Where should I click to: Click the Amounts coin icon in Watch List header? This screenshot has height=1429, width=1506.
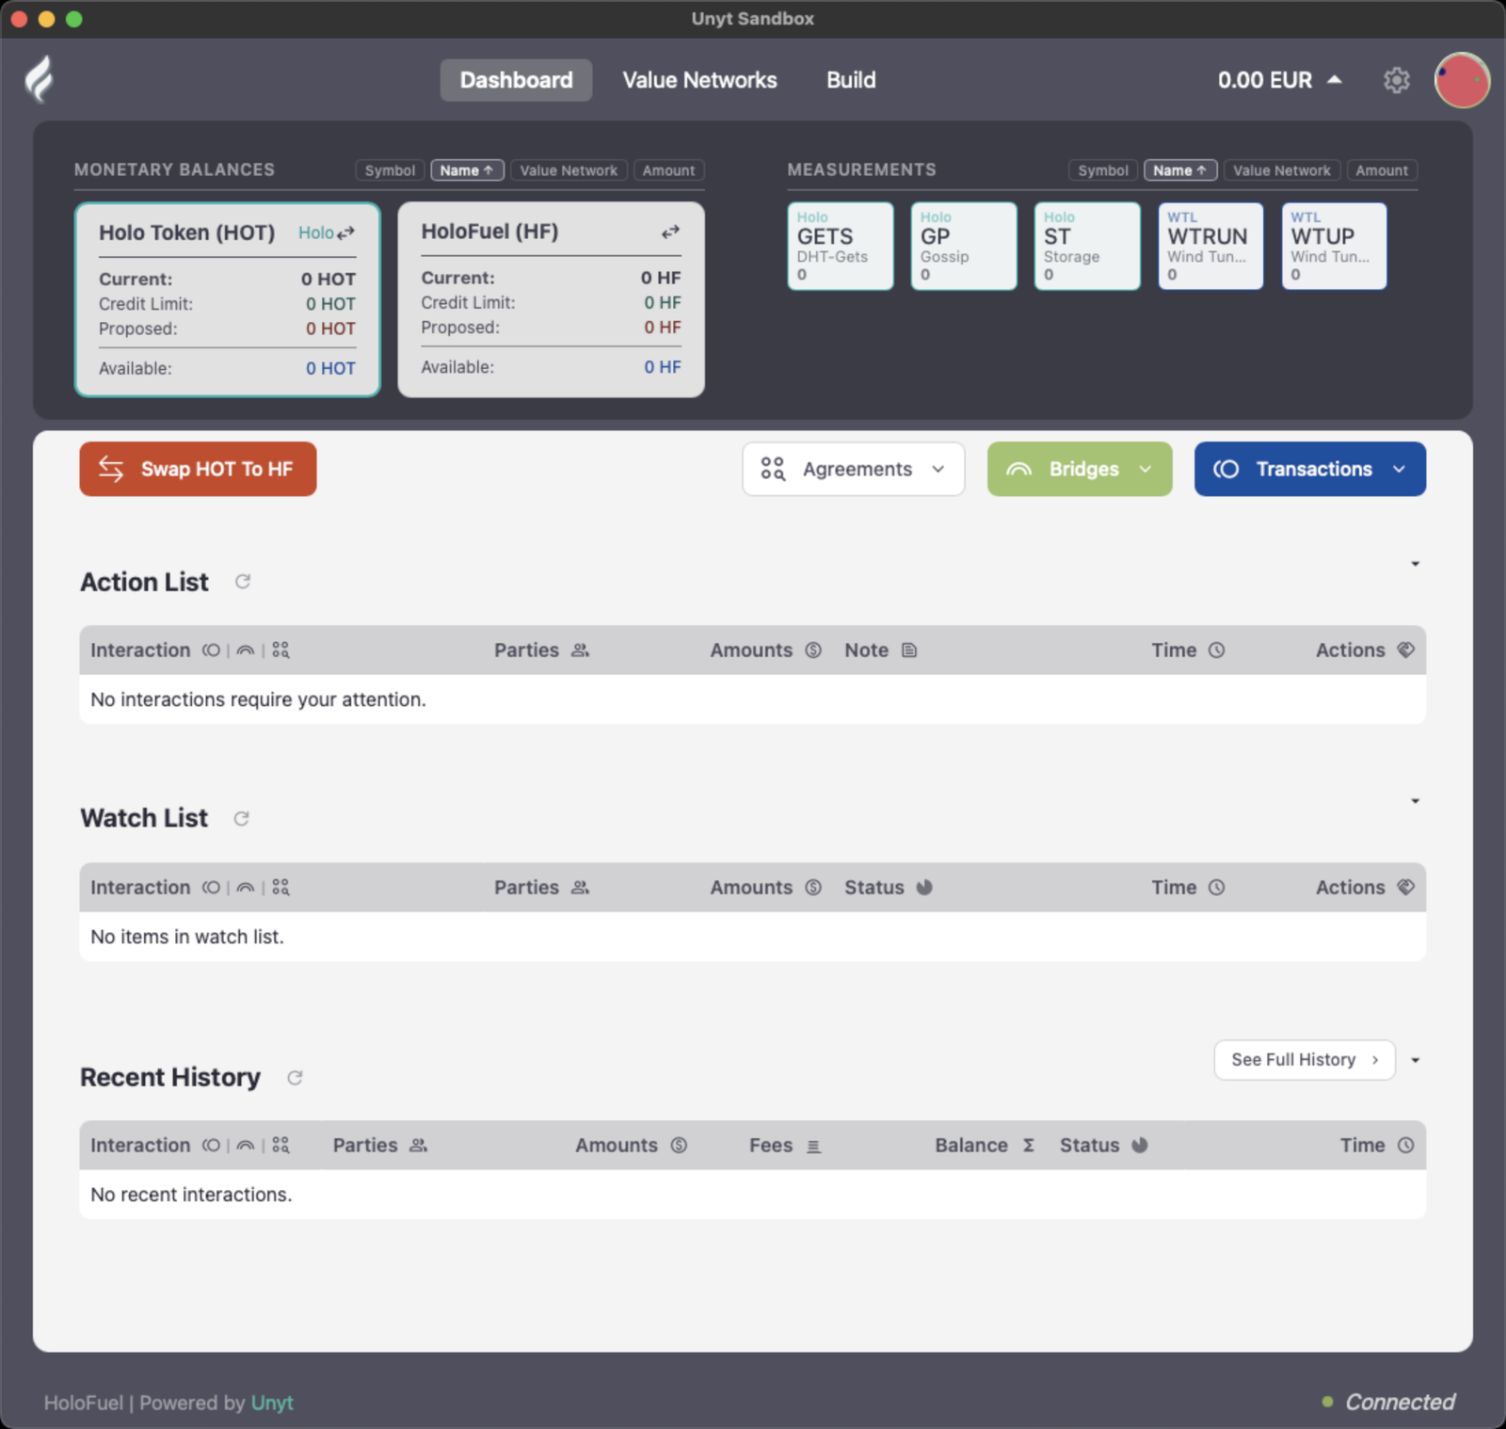(813, 888)
